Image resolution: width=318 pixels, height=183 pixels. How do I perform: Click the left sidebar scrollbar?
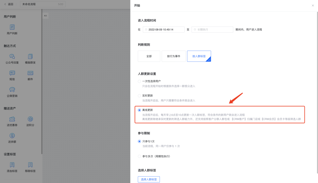[x=42, y=81]
